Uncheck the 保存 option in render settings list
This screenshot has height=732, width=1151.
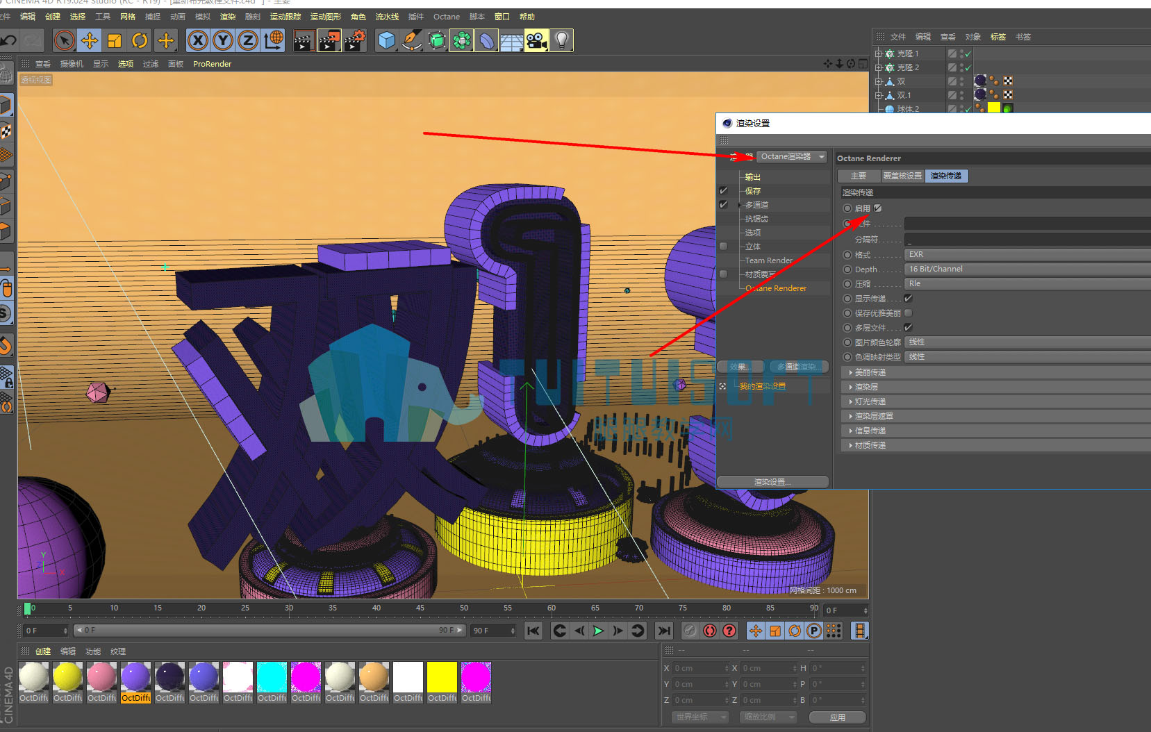tap(723, 190)
